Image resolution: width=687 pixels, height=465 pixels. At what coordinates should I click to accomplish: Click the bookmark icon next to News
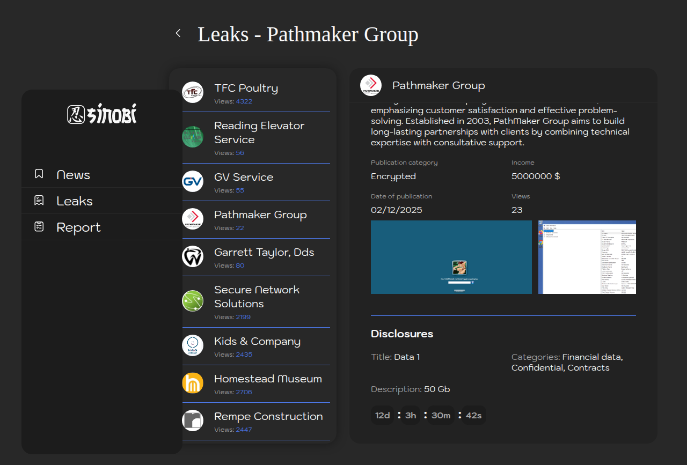coord(39,174)
